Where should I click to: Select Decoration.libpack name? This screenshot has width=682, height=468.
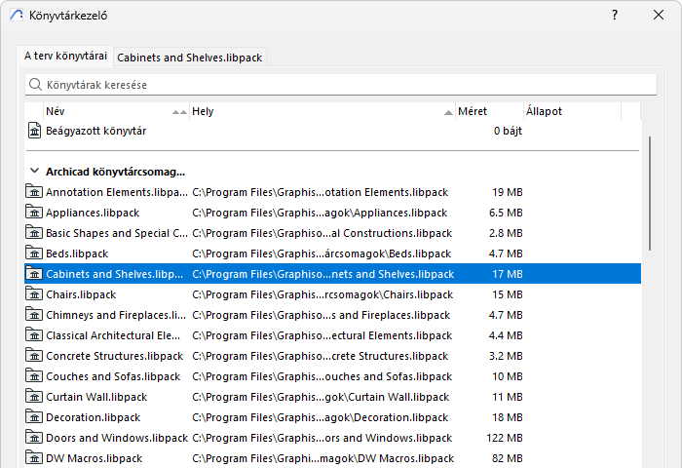click(94, 417)
